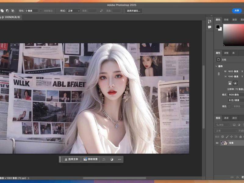The width and height of the screenshot is (244, 183).
Task: Collapse the 画布 canvas section chevron
Action: 216,66
